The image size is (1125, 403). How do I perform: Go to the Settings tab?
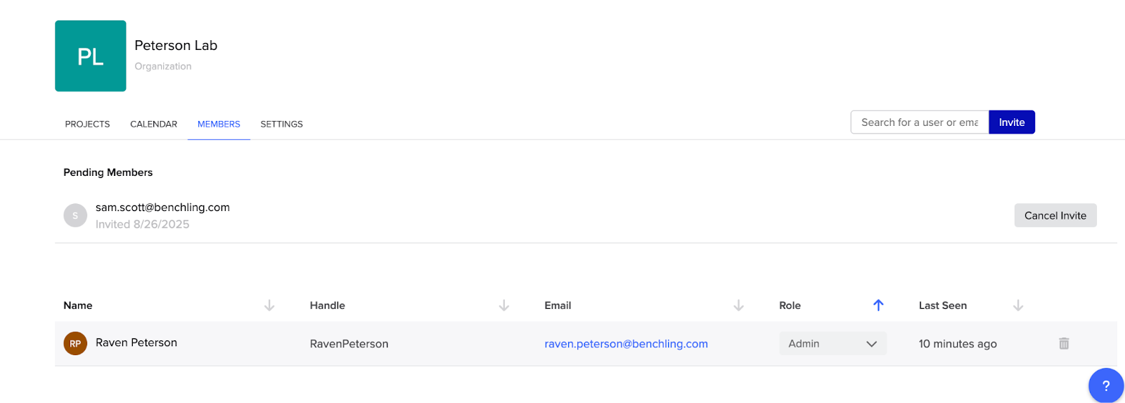[281, 124]
